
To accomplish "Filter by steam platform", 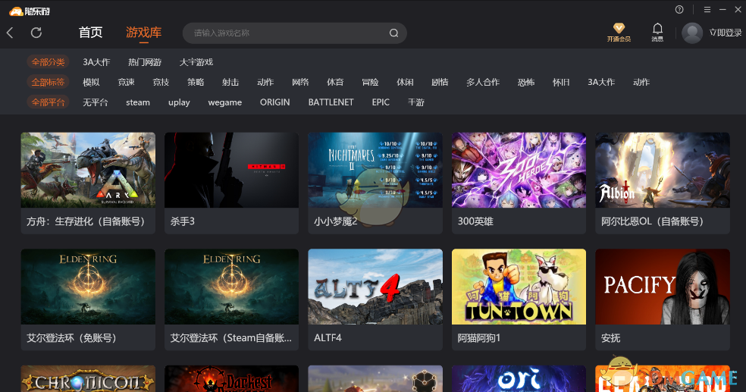I will (x=138, y=102).
